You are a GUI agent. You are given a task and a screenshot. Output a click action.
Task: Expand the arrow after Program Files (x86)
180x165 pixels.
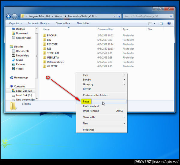click(x=52, y=16)
